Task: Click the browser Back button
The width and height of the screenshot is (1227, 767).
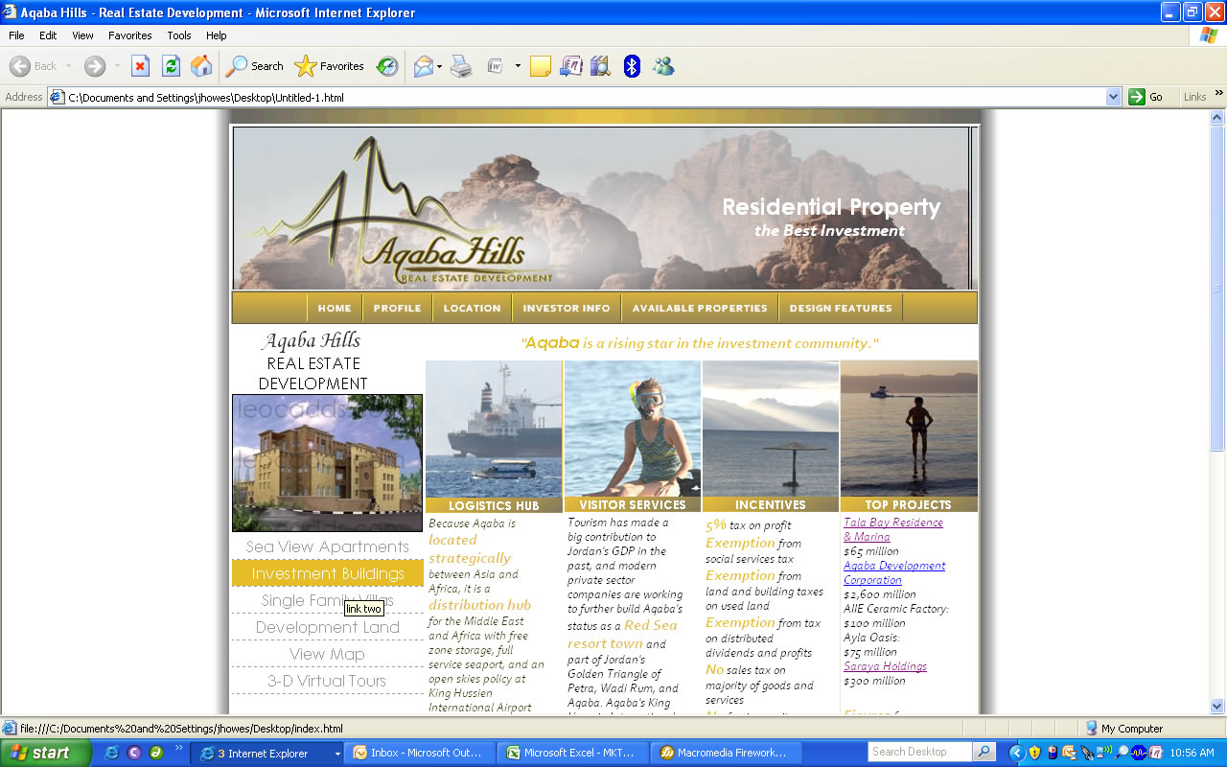Action: [x=34, y=66]
